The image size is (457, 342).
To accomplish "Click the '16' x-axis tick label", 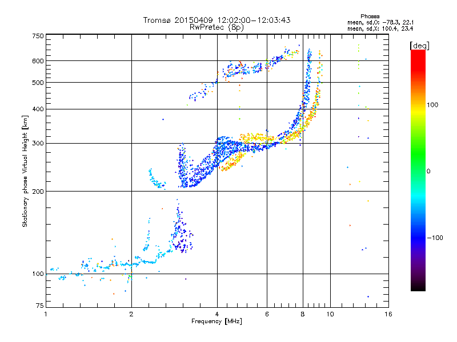I will pos(388,314).
